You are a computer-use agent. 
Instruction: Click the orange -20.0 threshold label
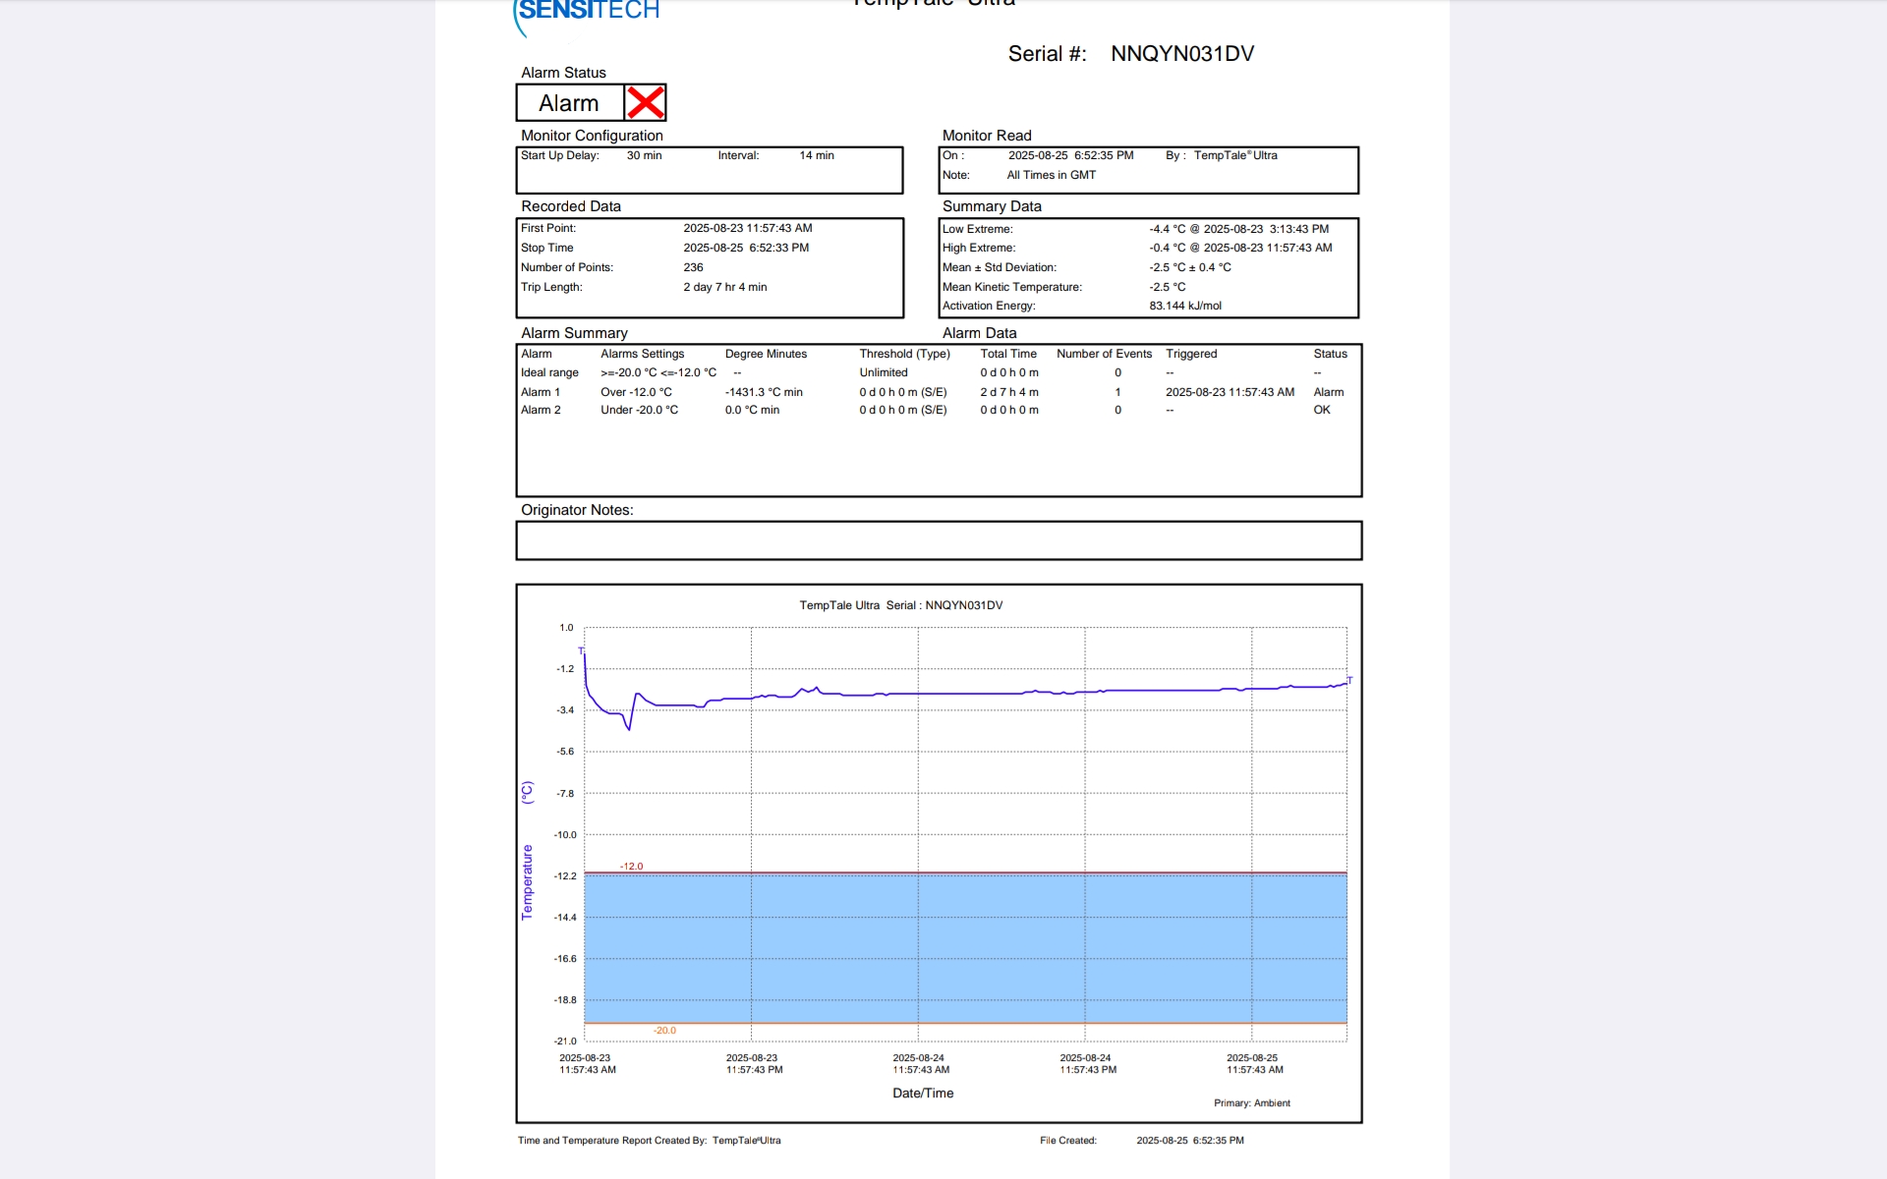point(664,1031)
